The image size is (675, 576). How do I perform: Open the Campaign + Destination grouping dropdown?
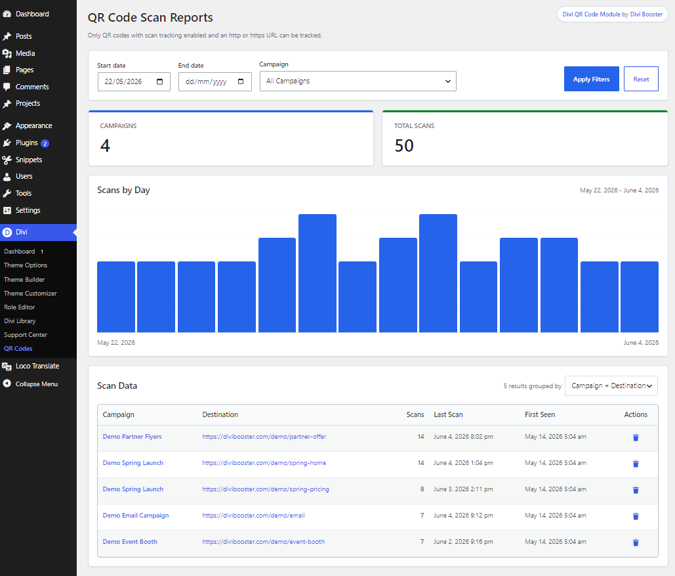[x=611, y=386]
